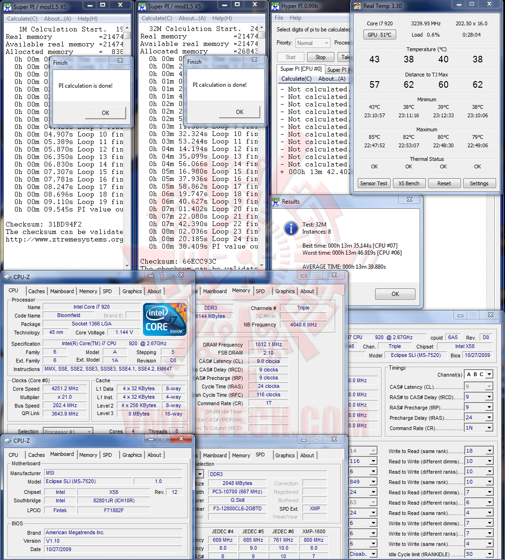Screen dimensions: 505x560
Task: Click DRAM Frequency 1012.1 MHz value
Action: pos(268,345)
